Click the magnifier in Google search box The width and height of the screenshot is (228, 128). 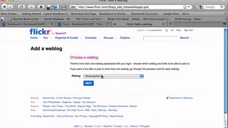pyautogui.click(x=222, y=7)
